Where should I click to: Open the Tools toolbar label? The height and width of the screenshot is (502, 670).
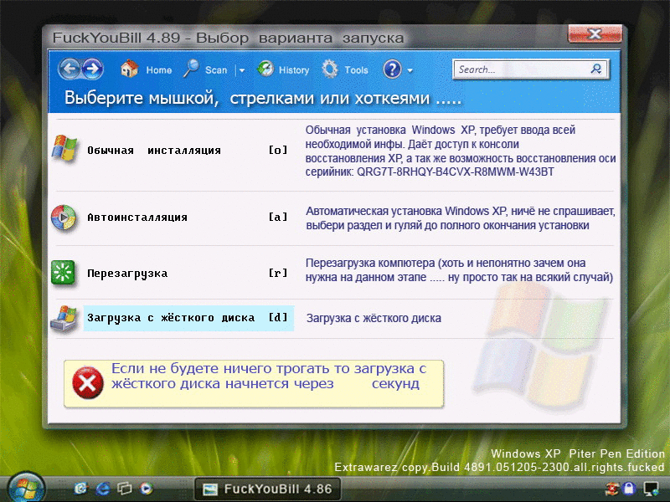(357, 70)
